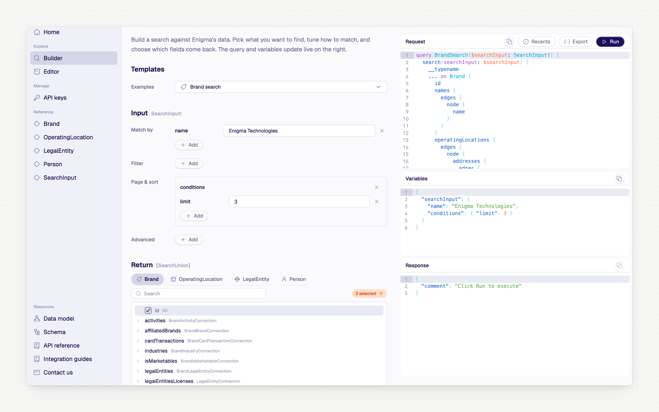Copy the Variables JSON using its copy icon
Screen dimensions: 659x412
619,179
